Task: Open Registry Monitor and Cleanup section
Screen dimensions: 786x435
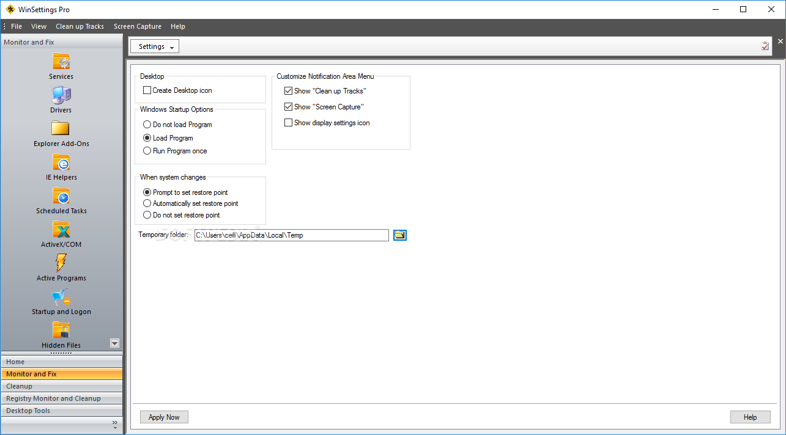Action: 61,398
